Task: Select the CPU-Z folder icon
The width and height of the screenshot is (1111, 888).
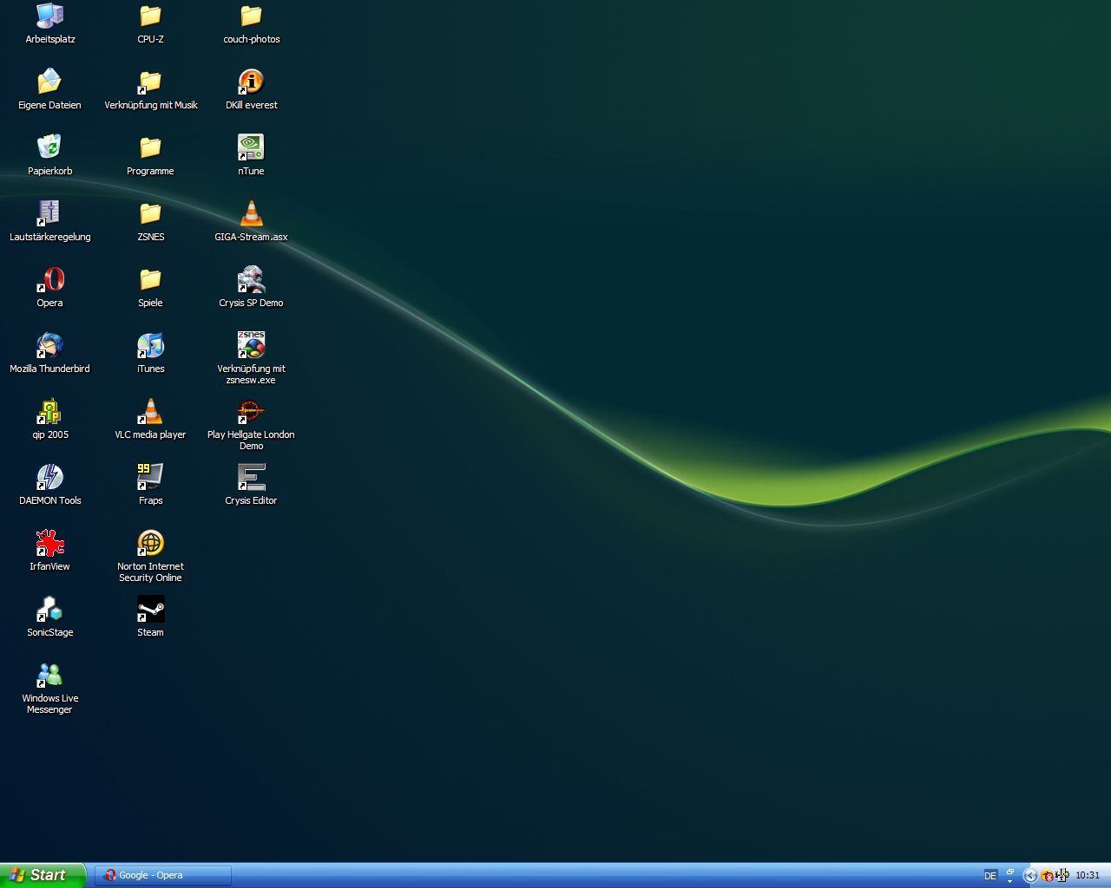Action: 150,16
